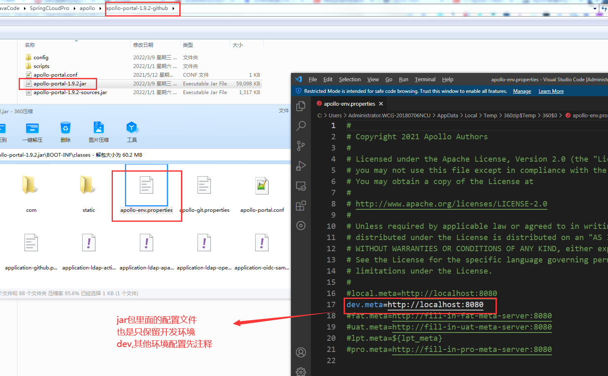Click refresh button beside address bar

[604, 8]
